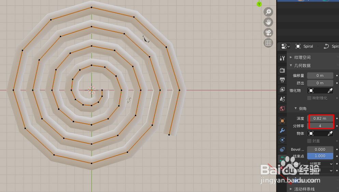Click the Spiral object icon in breadcrumb
This screenshot has height=192, width=339.
pos(298,46)
